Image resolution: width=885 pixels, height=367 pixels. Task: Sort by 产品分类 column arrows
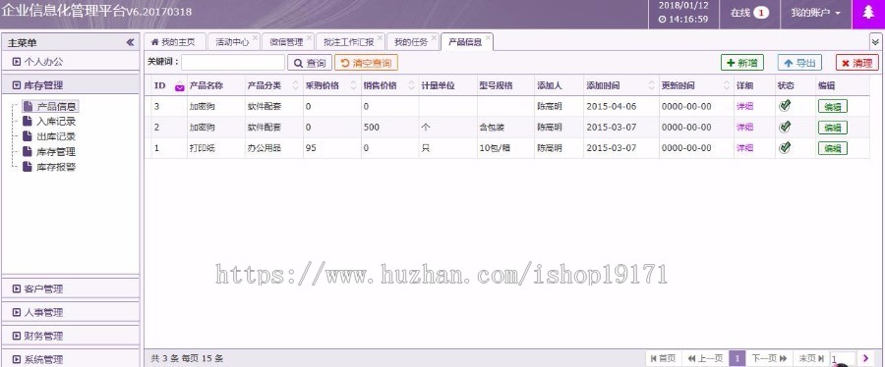(x=296, y=85)
